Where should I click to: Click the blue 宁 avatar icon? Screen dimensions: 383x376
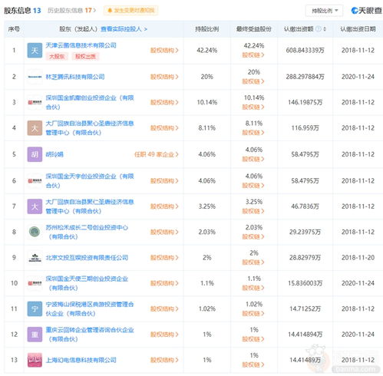click(x=35, y=308)
